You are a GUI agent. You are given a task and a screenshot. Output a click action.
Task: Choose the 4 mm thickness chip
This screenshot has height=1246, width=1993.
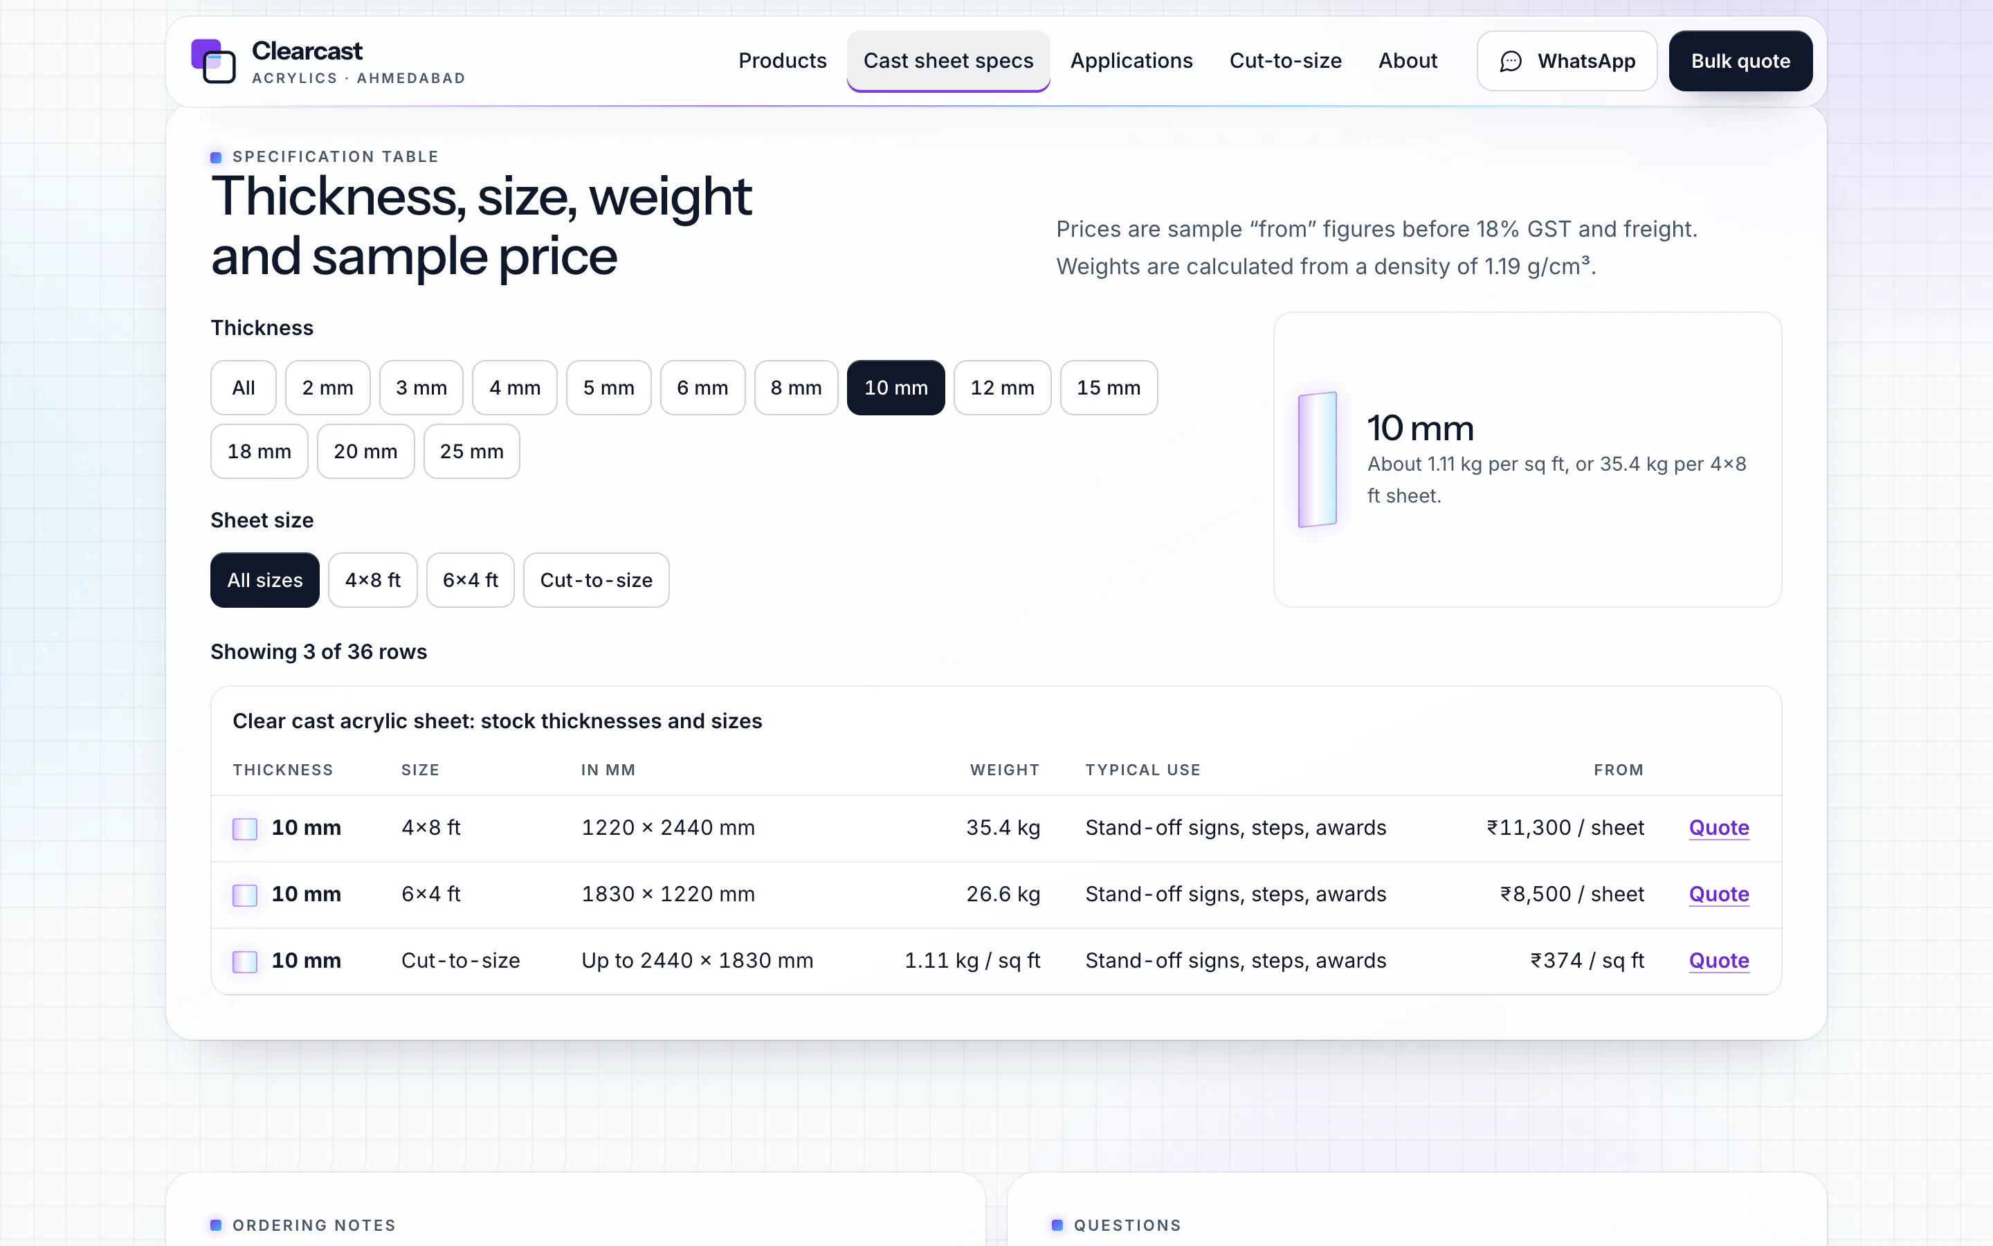click(x=515, y=388)
